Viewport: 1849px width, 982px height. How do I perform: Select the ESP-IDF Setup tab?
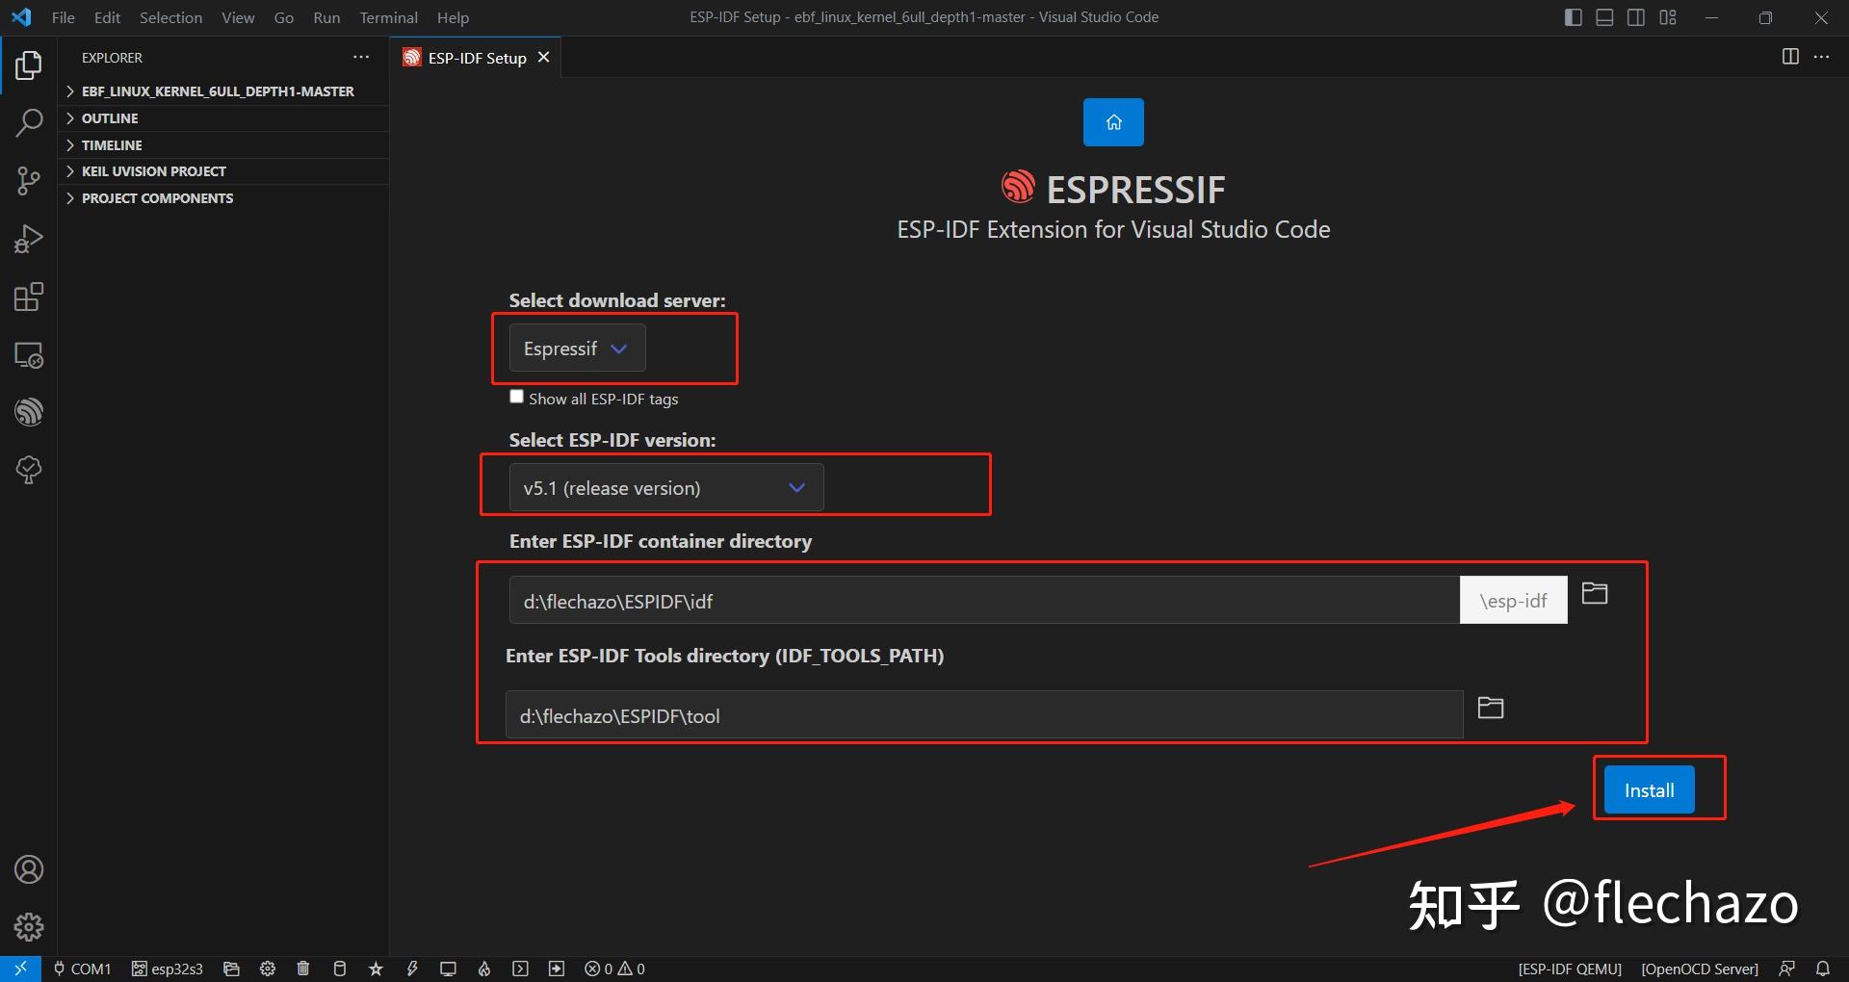tap(477, 58)
